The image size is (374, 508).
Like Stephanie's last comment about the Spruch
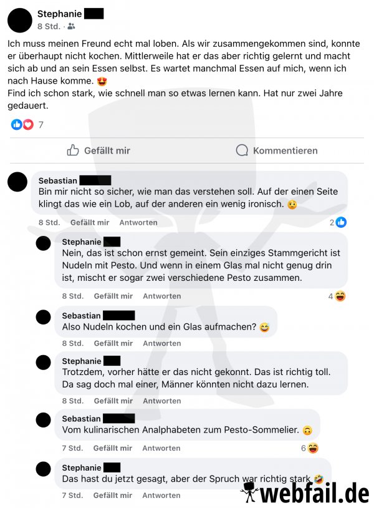click(113, 496)
